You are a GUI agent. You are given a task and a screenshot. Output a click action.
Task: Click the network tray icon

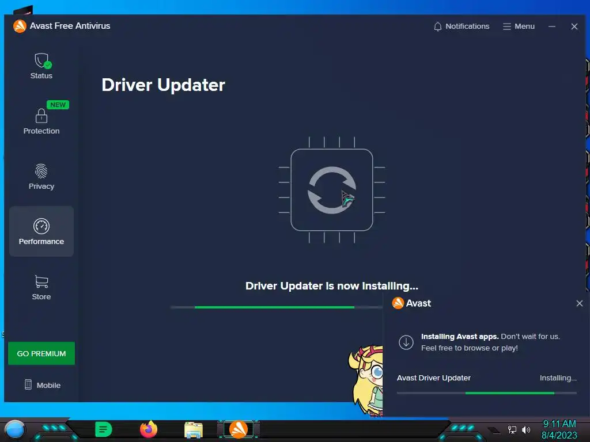[512, 429]
